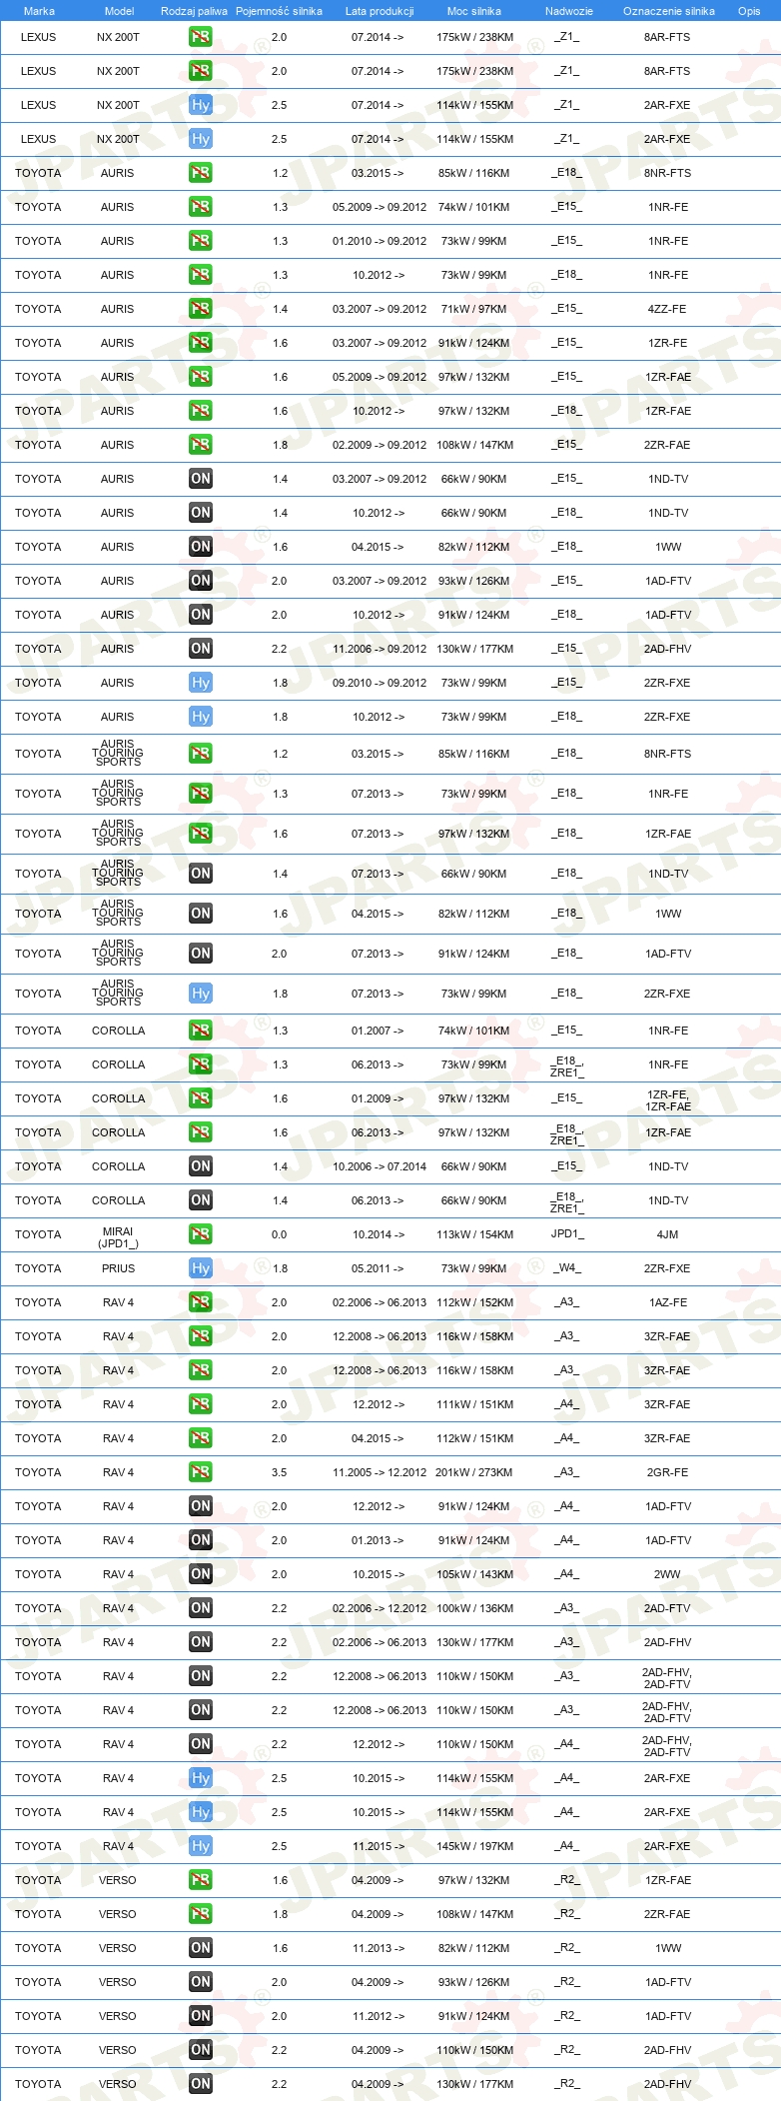The image size is (781, 2101).
Task: Select diesel icon for RAV 4 2.2 100kW
Action: point(201,1608)
